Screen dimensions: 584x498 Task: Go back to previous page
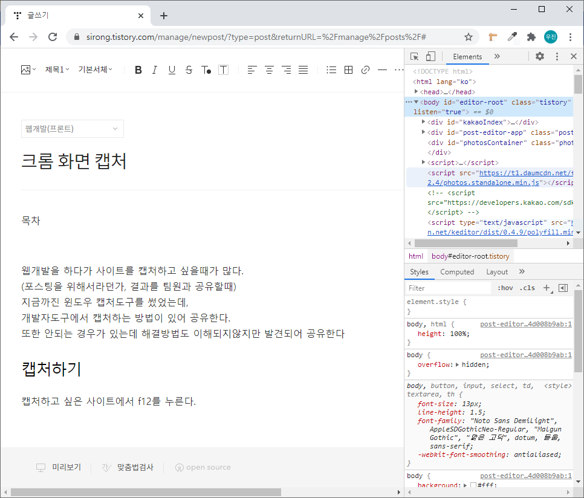click(x=14, y=37)
